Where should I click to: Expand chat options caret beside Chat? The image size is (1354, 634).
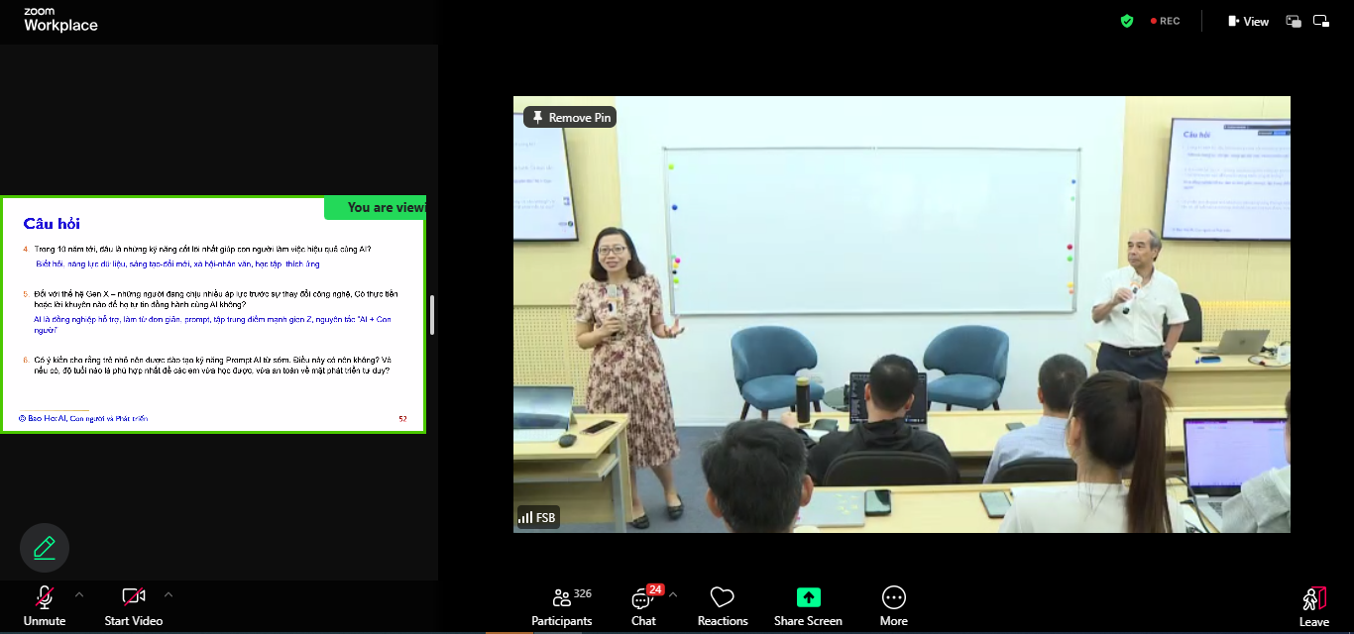tap(673, 594)
